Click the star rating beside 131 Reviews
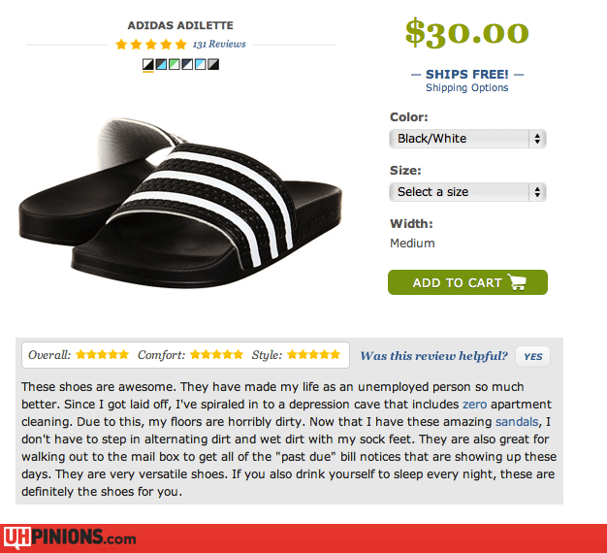The height and width of the screenshot is (553, 607). pos(150,44)
